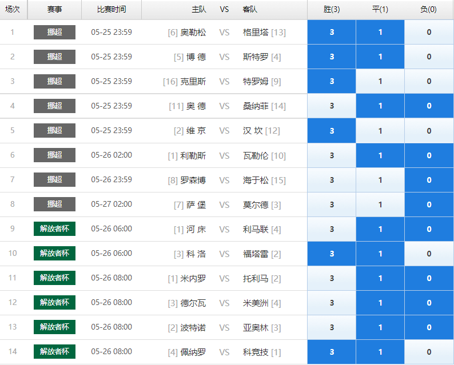Toggle draw (1) for match 13 波特诺
Viewport: 454px width, 365px height.
[x=380, y=327]
